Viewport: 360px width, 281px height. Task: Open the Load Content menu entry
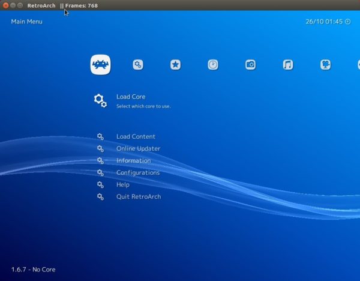point(136,136)
